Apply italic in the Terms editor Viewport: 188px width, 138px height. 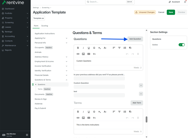83,112
